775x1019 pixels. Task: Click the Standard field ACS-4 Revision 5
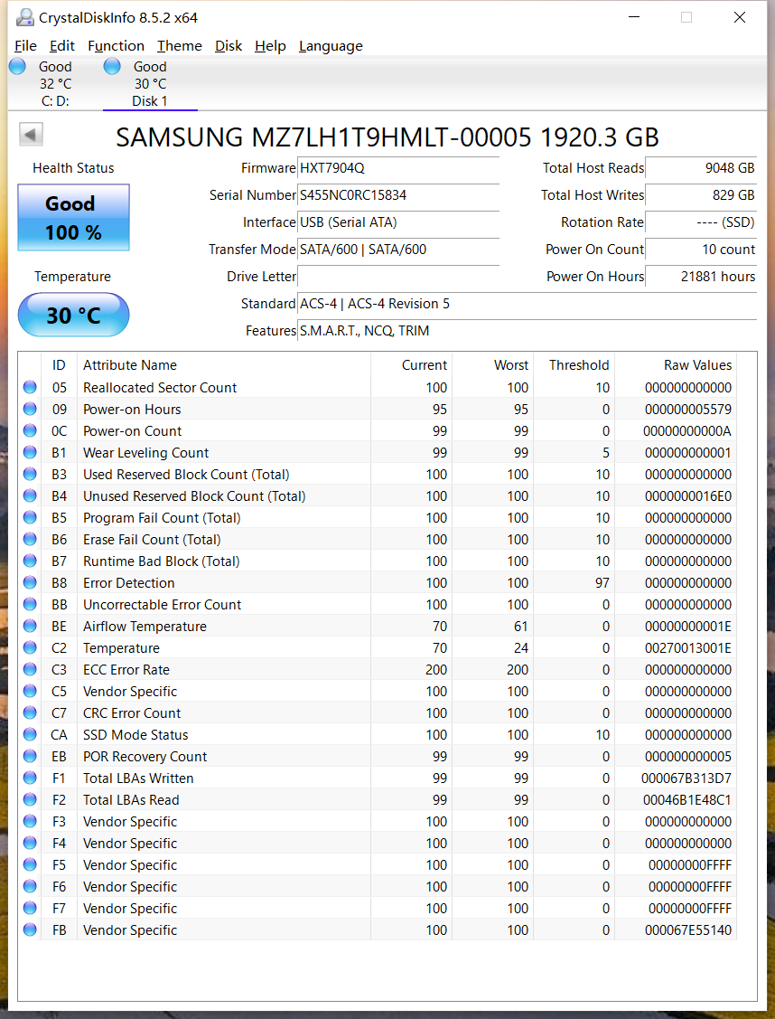(x=527, y=304)
